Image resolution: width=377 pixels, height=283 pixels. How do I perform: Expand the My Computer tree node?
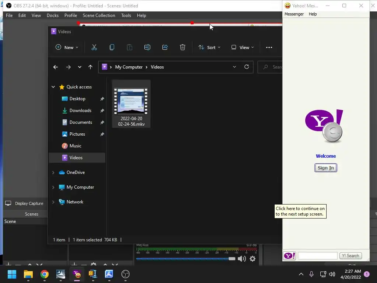(x=53, y=187)
